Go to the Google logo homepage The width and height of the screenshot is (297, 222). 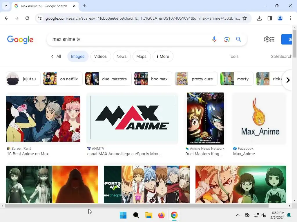[20, 40]
